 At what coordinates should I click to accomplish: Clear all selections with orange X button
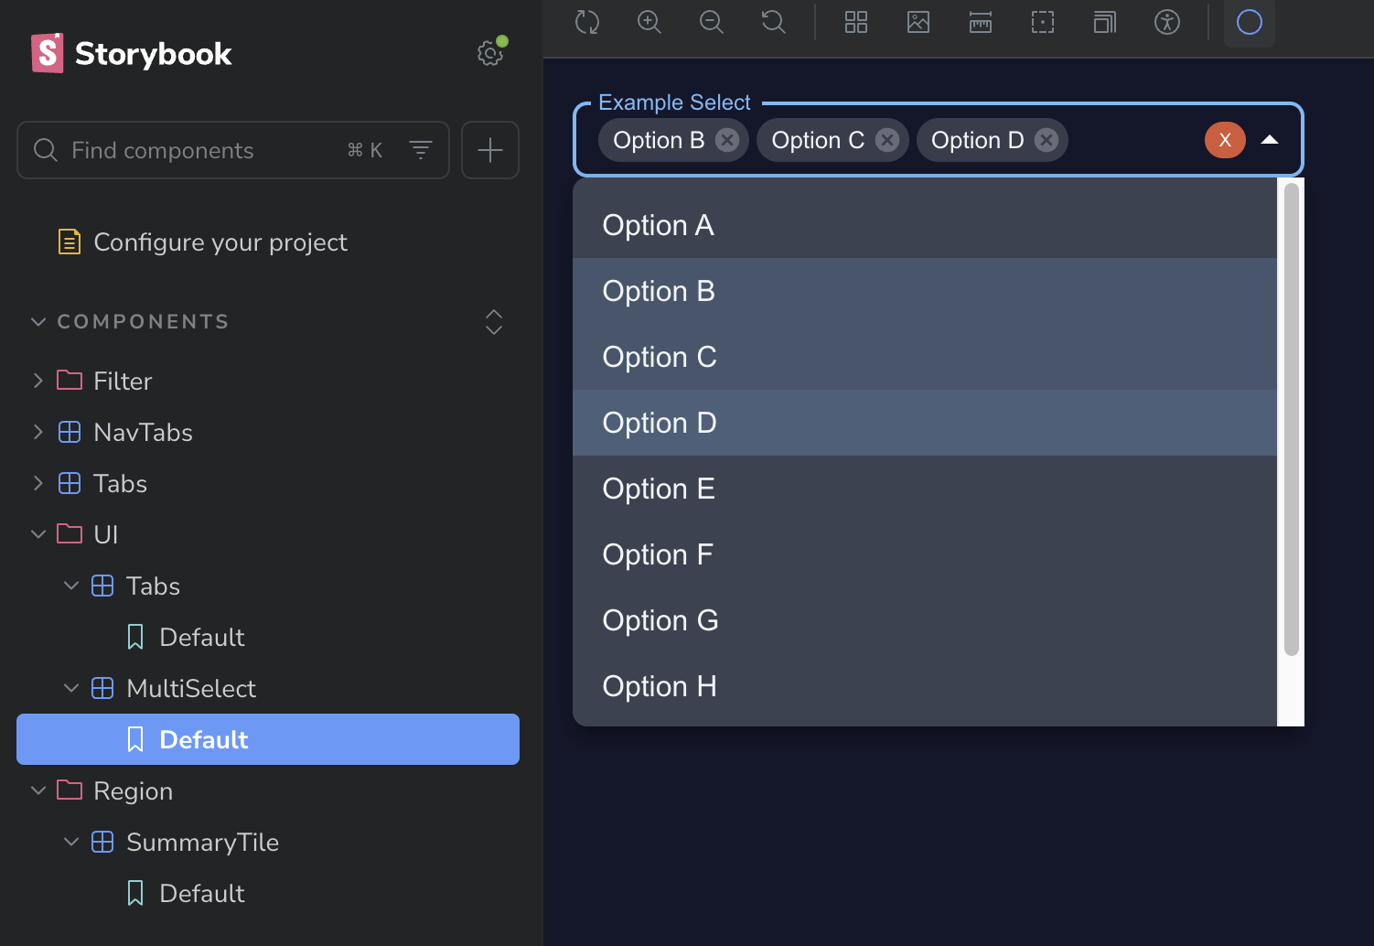[x=1225, y=140]
